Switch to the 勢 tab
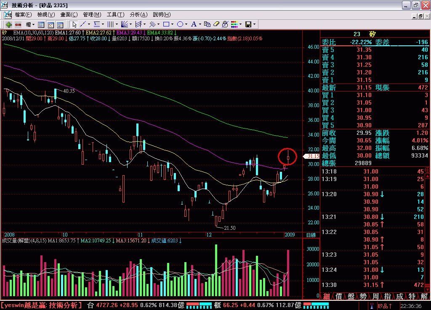The height and width of the screenshot is (310, 431). (363, 296)
